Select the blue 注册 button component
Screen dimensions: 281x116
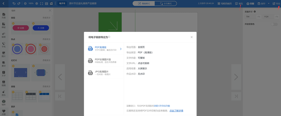point(41,28)
